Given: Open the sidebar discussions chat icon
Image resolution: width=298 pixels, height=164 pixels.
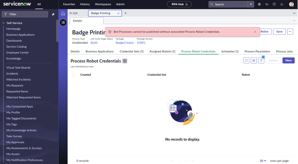Looking at the screenshot, I should (267, 4).
